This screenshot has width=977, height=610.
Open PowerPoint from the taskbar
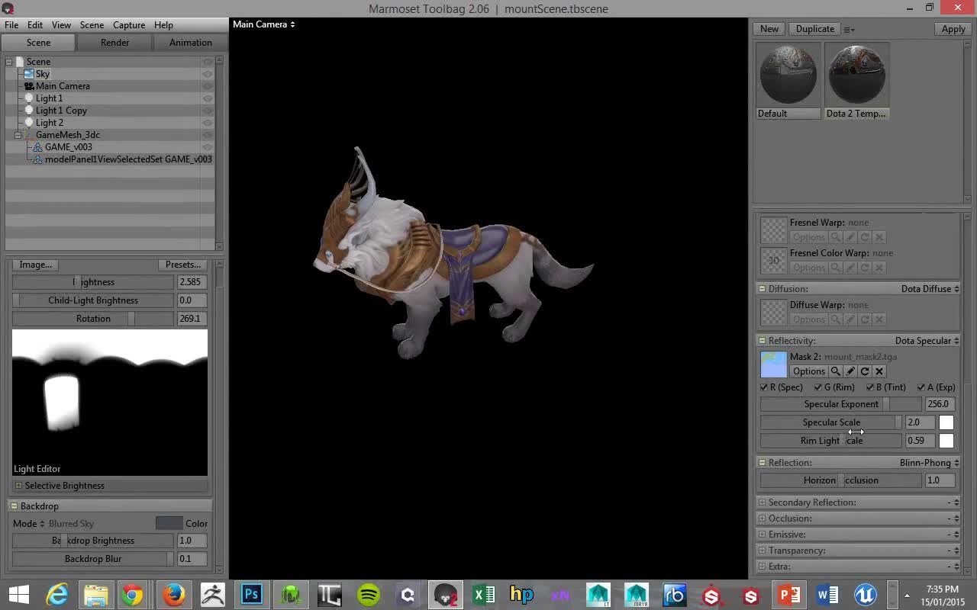788,594
